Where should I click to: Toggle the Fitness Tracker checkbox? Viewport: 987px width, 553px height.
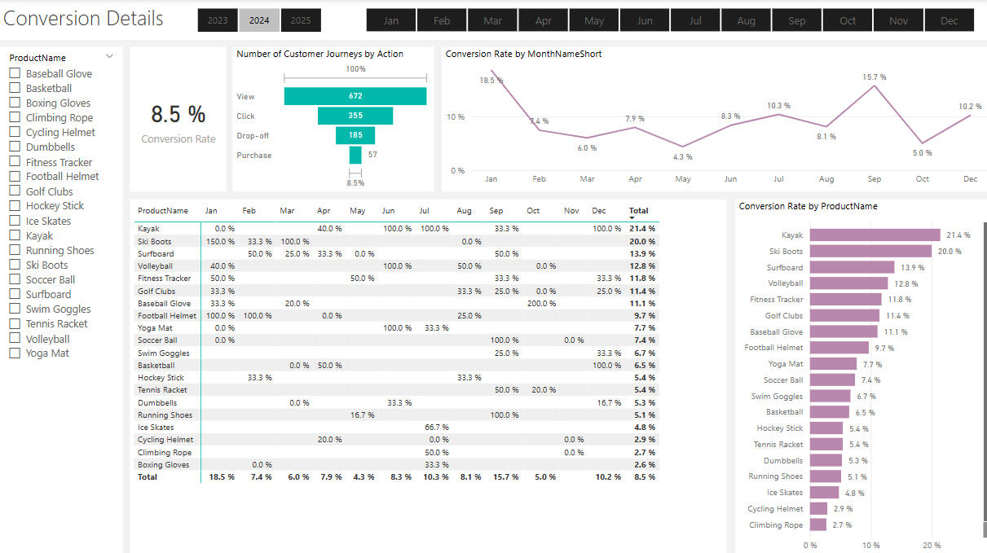[15, 162]
